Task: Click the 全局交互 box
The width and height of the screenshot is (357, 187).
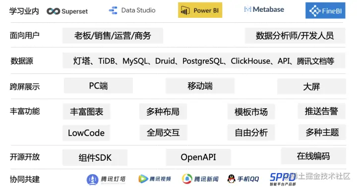Action: (x=163, y=133)
